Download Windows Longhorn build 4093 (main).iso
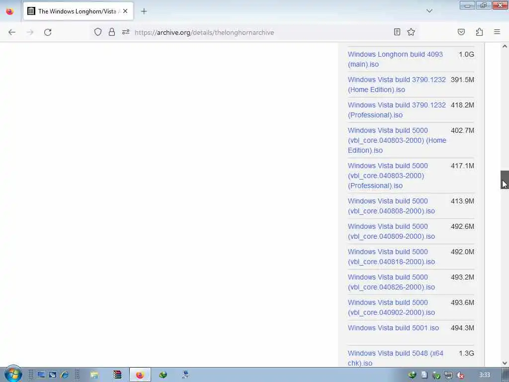509x382 pixels. click(x=395, y=59)
